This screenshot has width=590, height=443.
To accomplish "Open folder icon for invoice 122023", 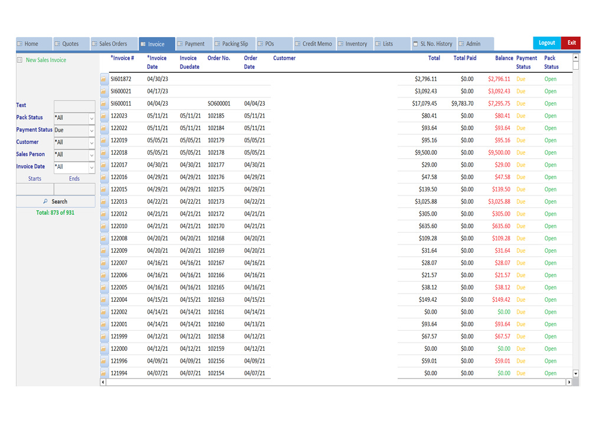I will tap(103, 116).
